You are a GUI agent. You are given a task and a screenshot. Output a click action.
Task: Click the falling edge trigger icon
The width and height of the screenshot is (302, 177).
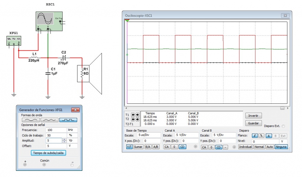(x=262, y=136)
